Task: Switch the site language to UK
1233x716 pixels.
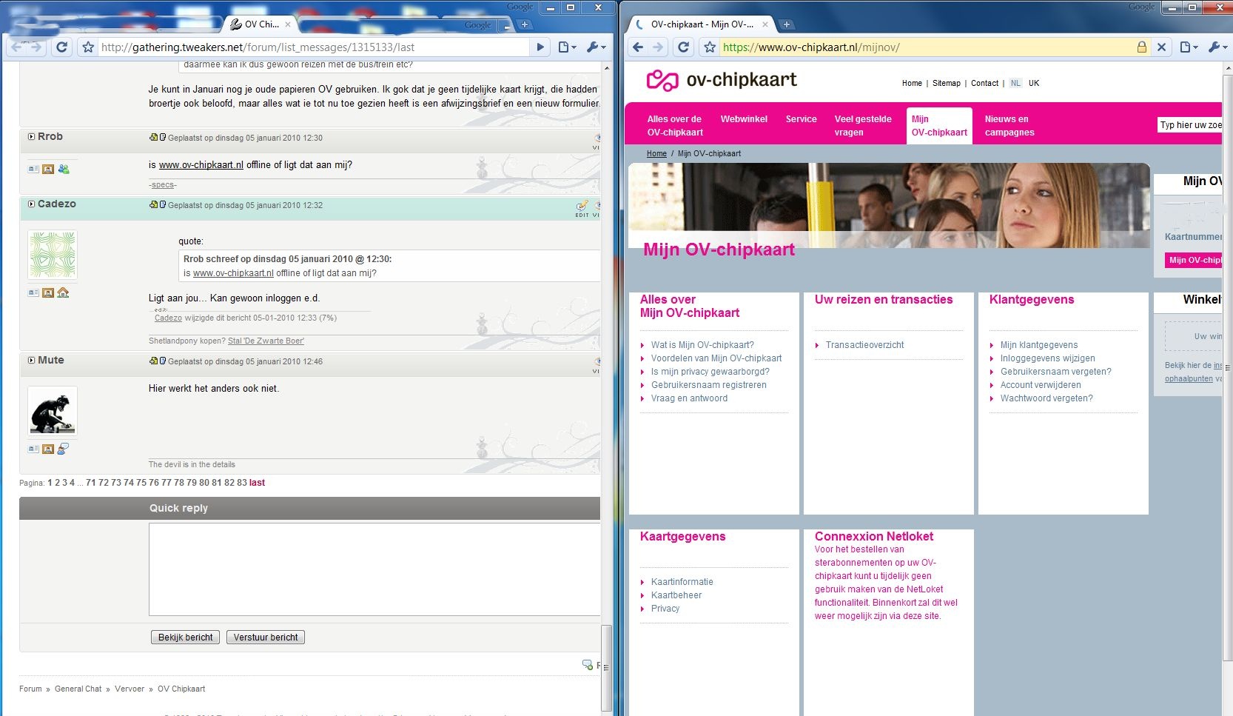Action: click(x=1034, y=84)
